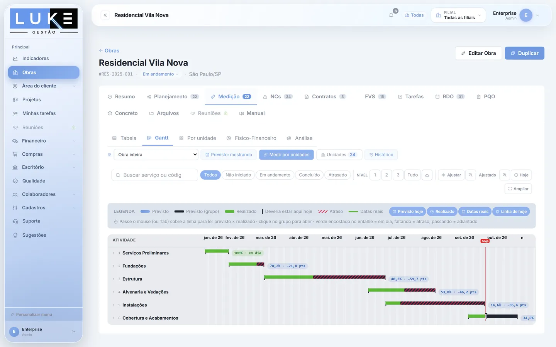
Task: Toggle the Previsto hoje legend chip
Action: pyautogui.click(x=407, y=212)
